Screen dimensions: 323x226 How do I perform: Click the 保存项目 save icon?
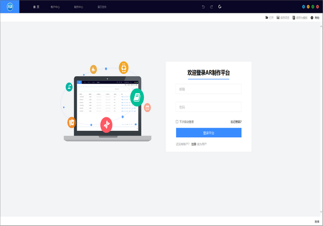(277, 18)
